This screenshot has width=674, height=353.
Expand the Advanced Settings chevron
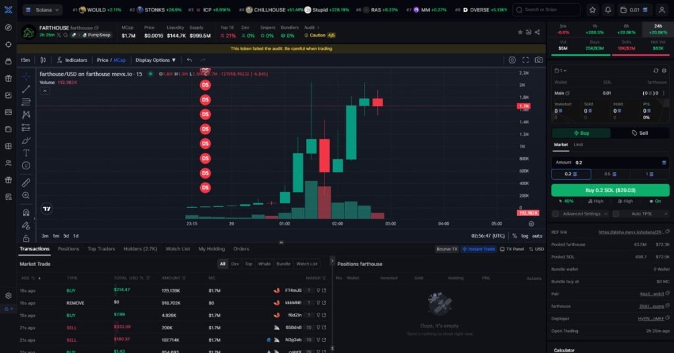click(x=606, y=213)
